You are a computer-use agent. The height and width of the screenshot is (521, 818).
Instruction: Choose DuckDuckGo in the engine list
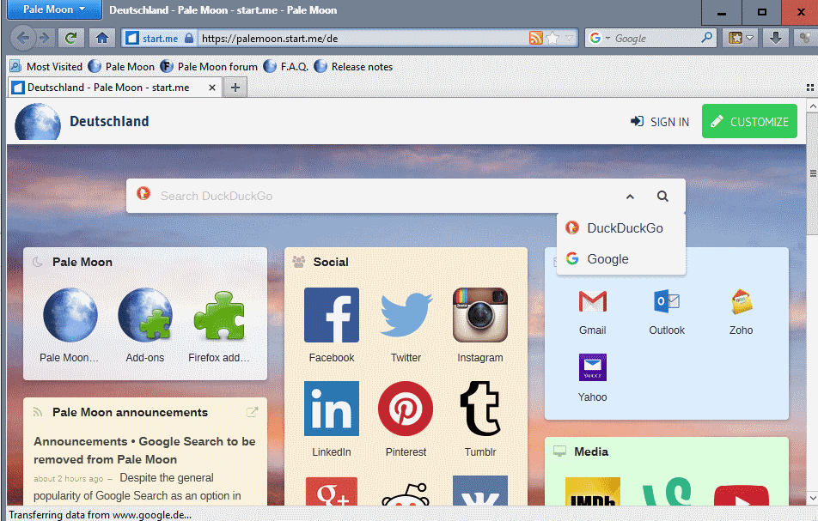624,228
